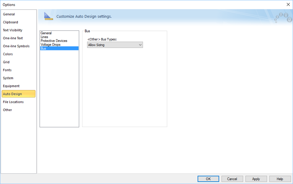
Task: Go to Text Visibility settings
Action: click(x=13, y=30)
